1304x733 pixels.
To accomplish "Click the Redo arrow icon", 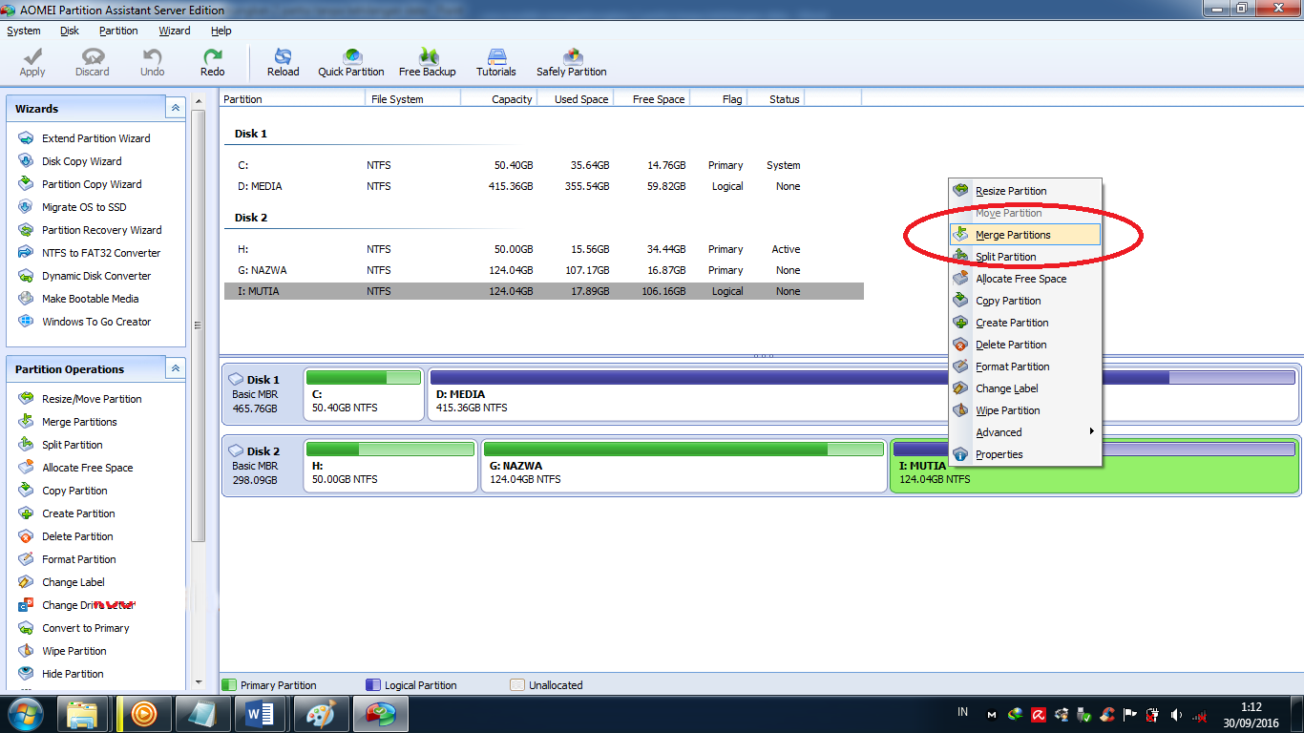I will [213, 57].
